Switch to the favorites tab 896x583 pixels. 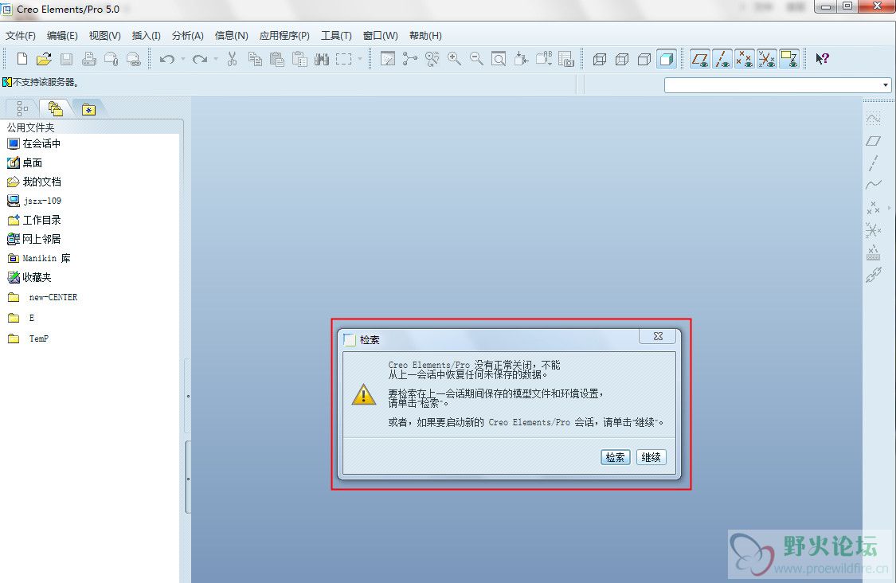(x=88, y=108)
